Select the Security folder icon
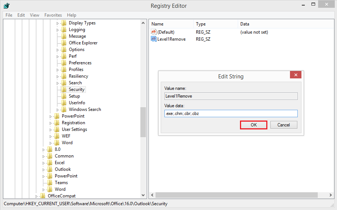The width and height of the screenshot is (337, 210). (64, 89)
